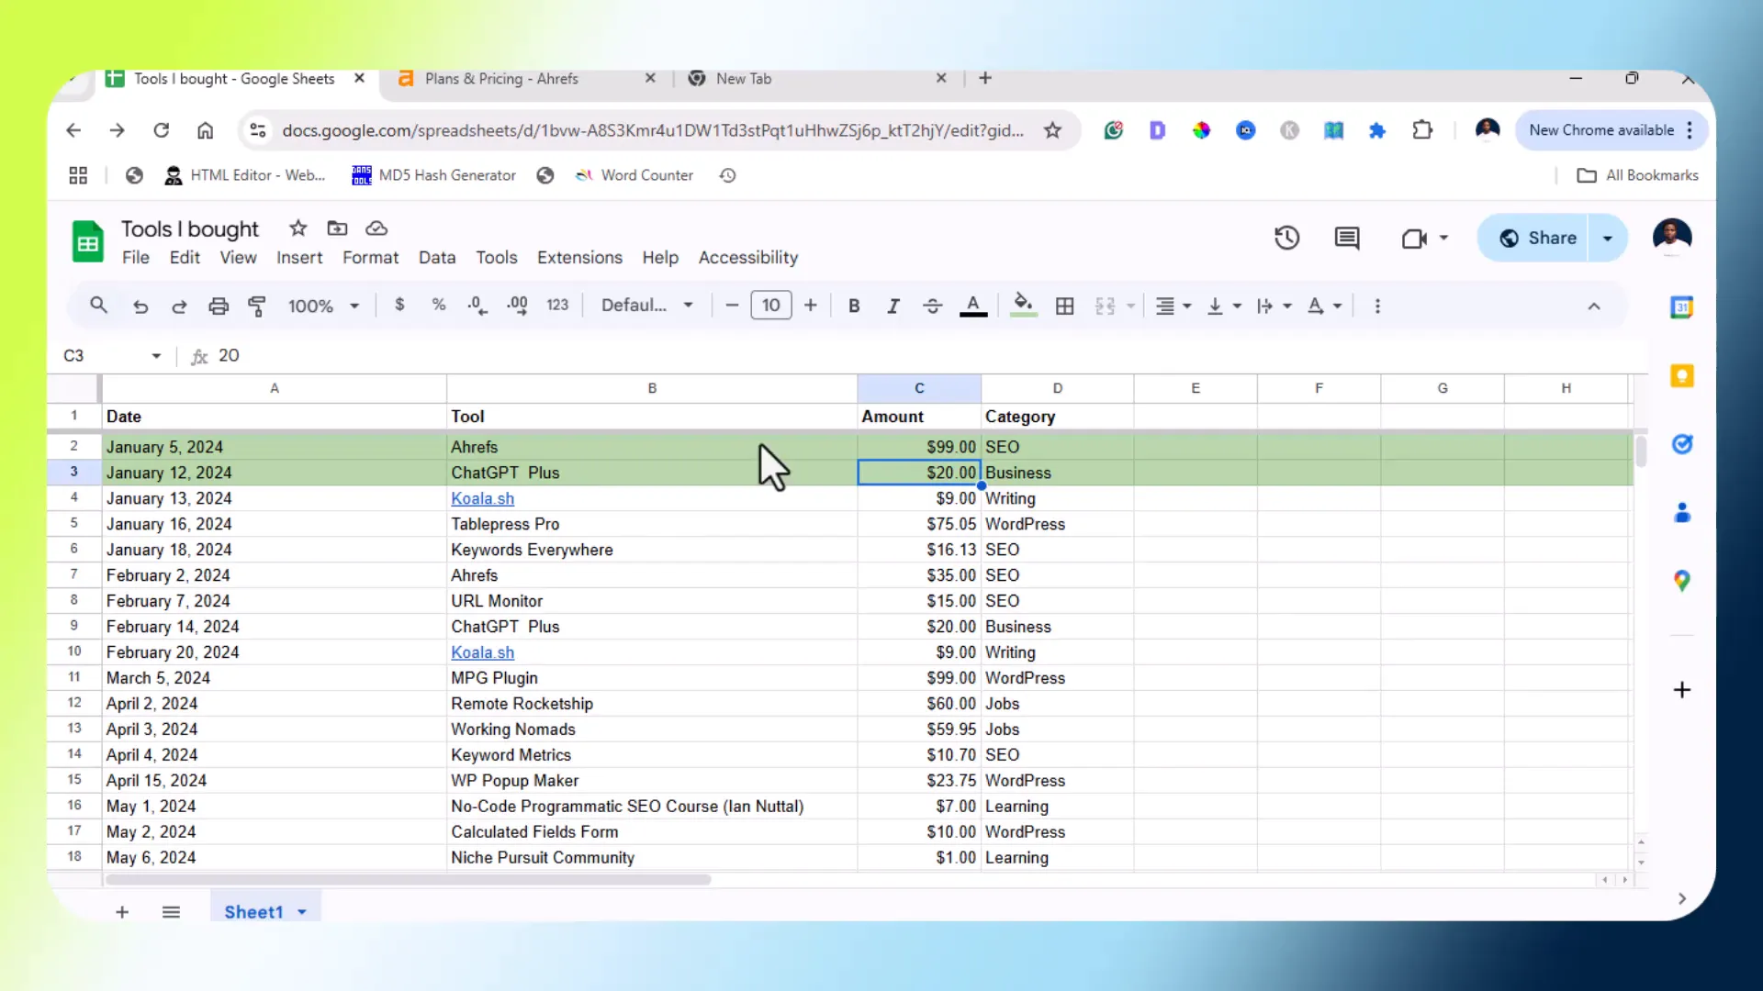
Task: Add a new sheet with plus
Action: click(122, 912)
